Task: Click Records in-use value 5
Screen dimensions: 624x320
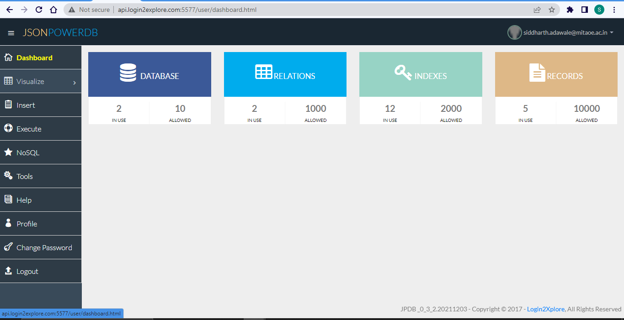Action: point(525,109)
